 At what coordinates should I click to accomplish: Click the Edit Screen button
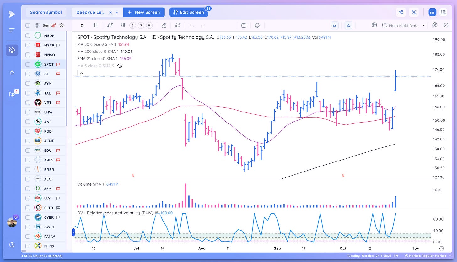click(x=189, y=12)
